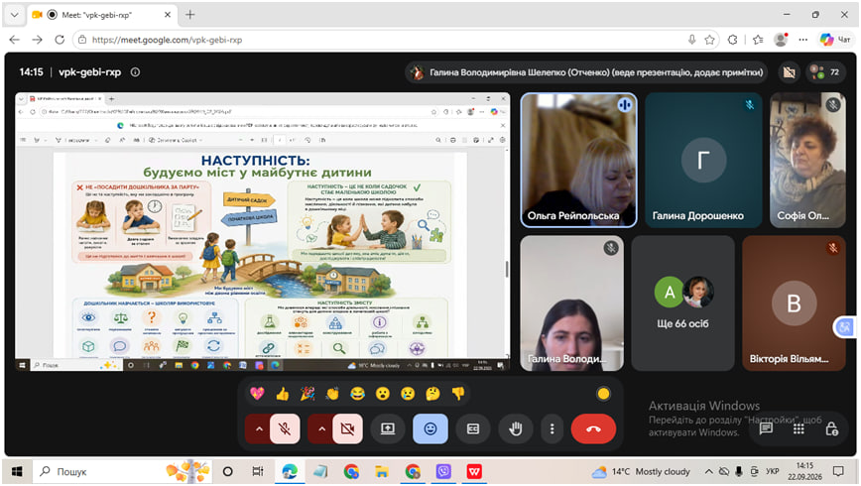Turn on the camera in Meet
The width and height of the screenshot is (861, 486).
[347, 428]
